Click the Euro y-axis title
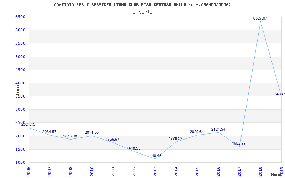This screenshot has width=285, height=178. click(x=17, y=90)
